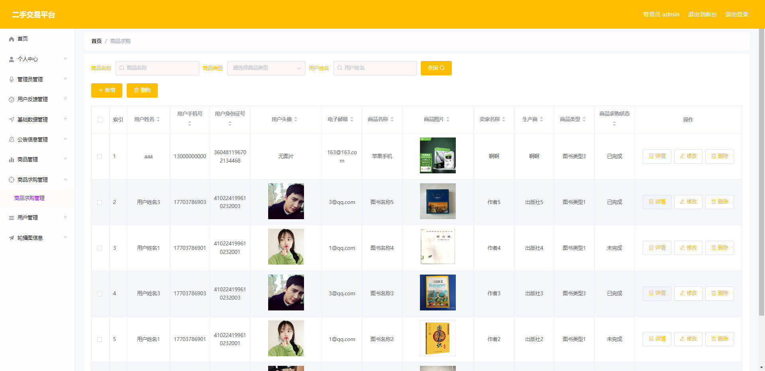This screenshot has height=371, width=765.
Task: Click the icon beside 用户反馈管理
Action: [12, 100]
